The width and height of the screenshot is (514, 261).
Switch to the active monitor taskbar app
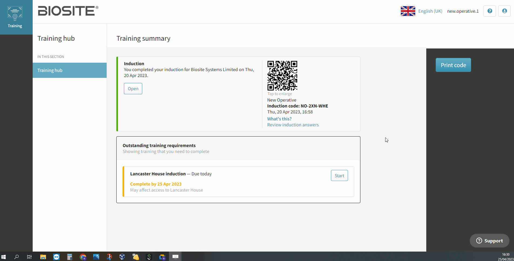(175, 257)
